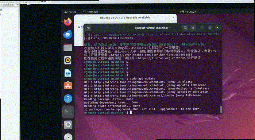Maximize the Terminal window

210,28
